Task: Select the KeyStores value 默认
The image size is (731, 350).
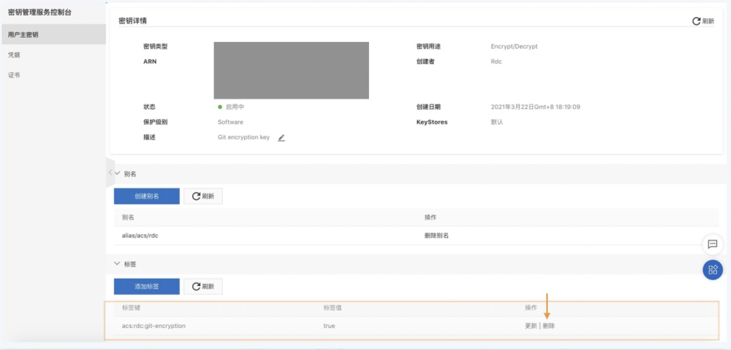Action: point(497,122)
